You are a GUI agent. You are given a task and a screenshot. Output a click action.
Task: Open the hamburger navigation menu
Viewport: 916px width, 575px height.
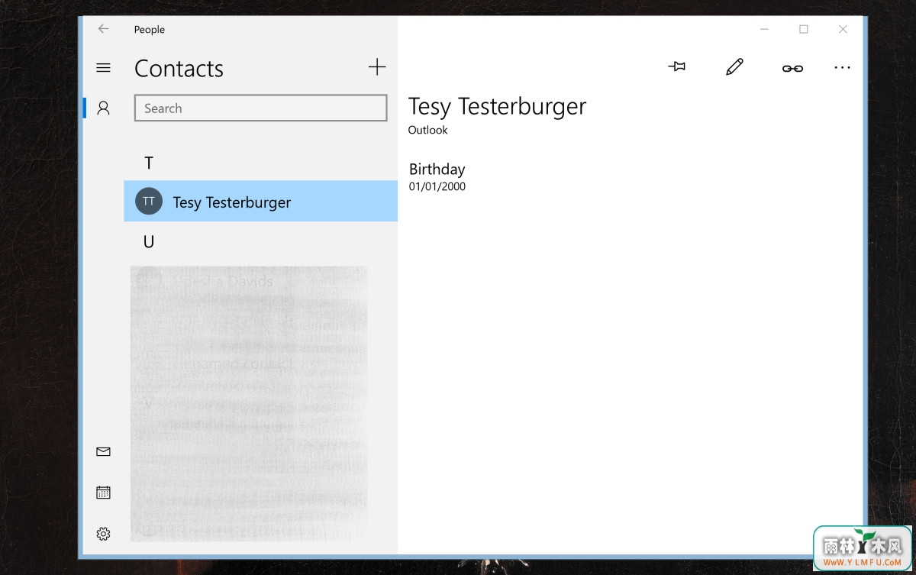click(104, 68)
